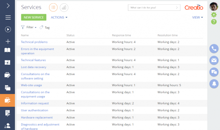Open Consultations on the software setting
220x130 pixels.
pos(35,76)
